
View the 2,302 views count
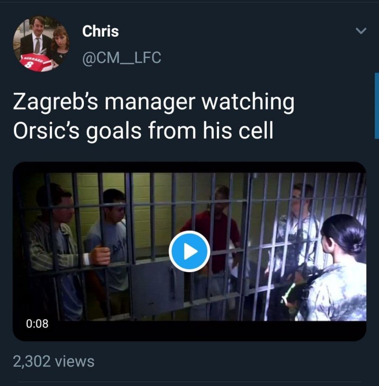(54, 361)
